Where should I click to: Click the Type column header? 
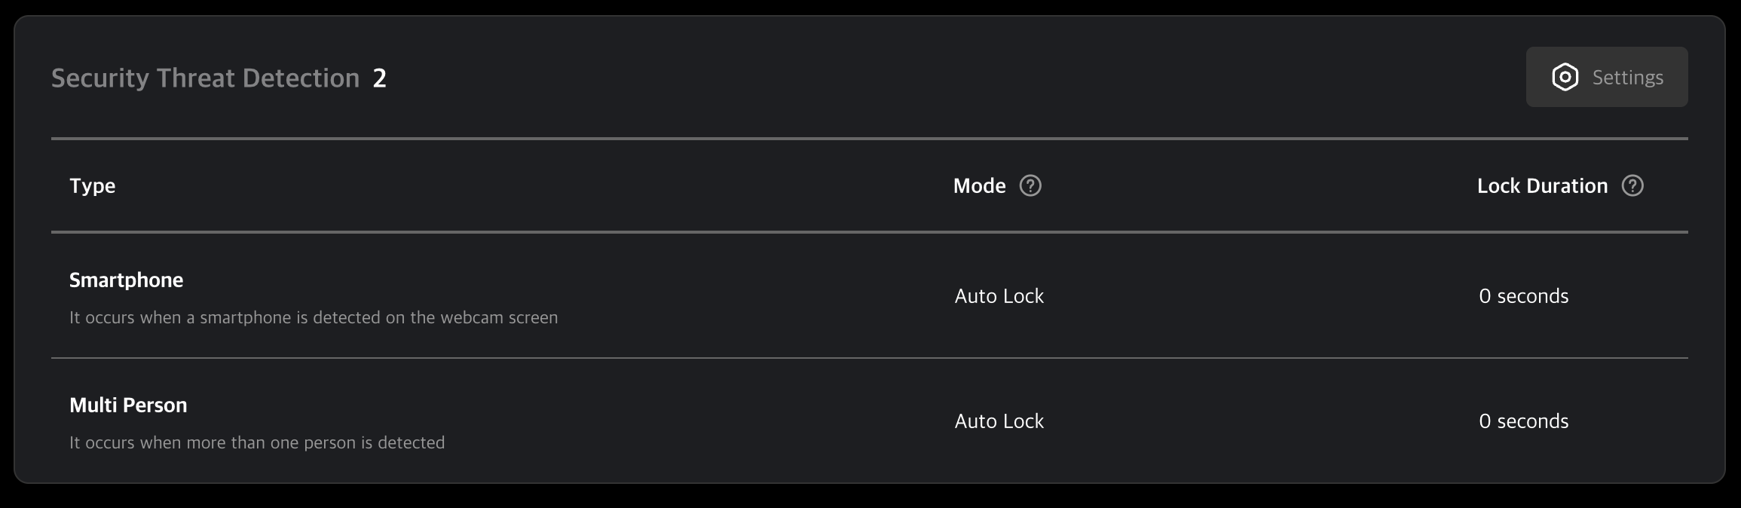(93, 186)
